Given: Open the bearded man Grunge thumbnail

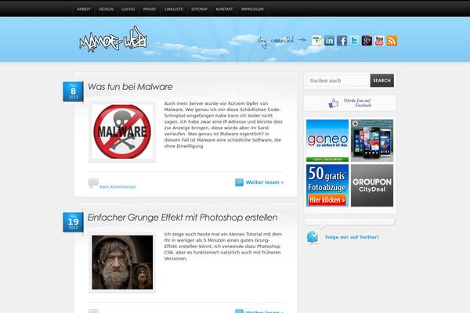Looking at the screenshot, I should (122, 262).
